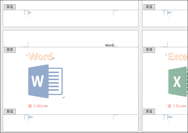Click footer page number "II"

click(x=168, y=12)
